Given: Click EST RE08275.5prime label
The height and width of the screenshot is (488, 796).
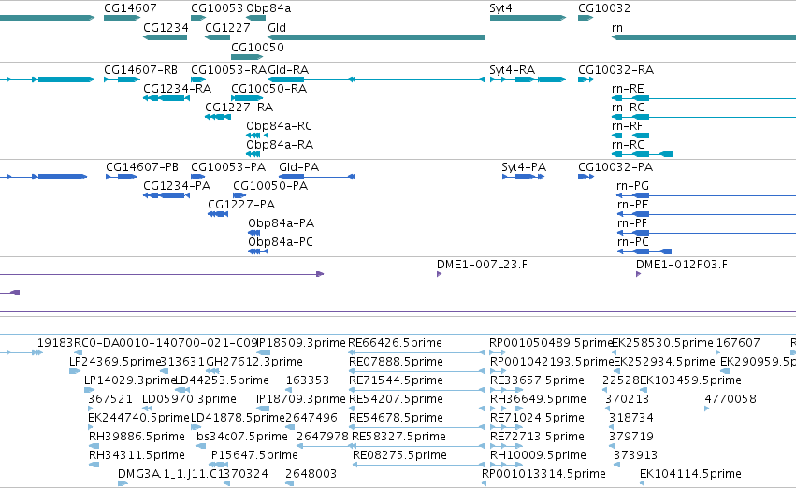Looking at the screenshot, I should point(399,455).
